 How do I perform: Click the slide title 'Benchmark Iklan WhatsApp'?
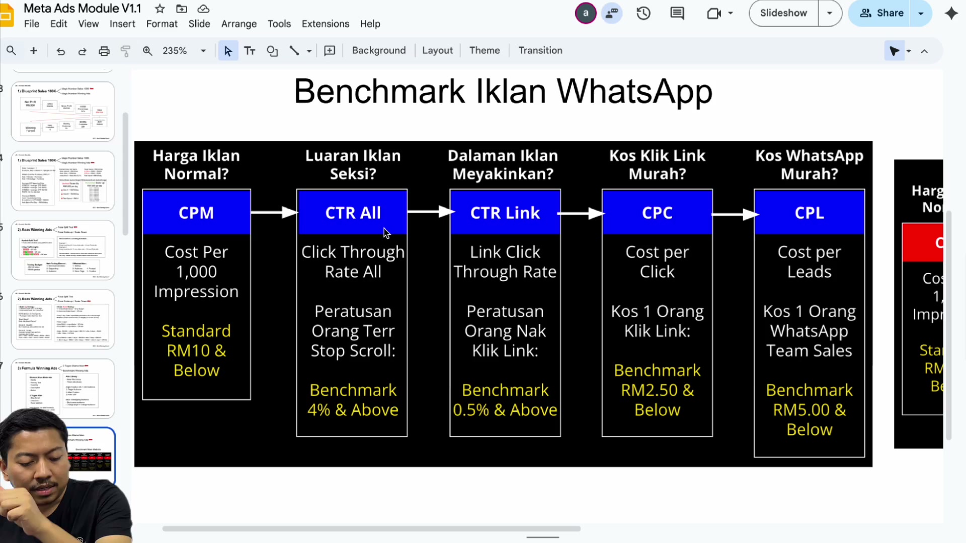(503, 92)
